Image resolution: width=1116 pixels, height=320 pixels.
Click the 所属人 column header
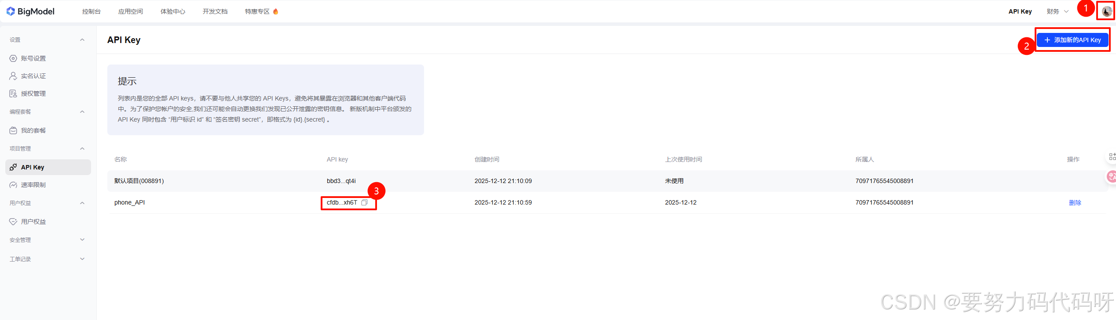(865, 159)
